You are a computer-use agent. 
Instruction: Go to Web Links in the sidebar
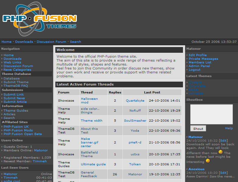pos(12,62)
